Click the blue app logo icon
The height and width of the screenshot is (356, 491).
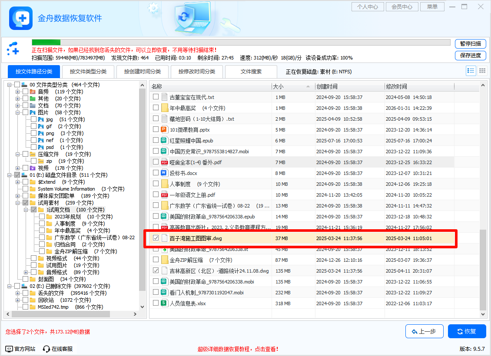[x=21, y=18]
